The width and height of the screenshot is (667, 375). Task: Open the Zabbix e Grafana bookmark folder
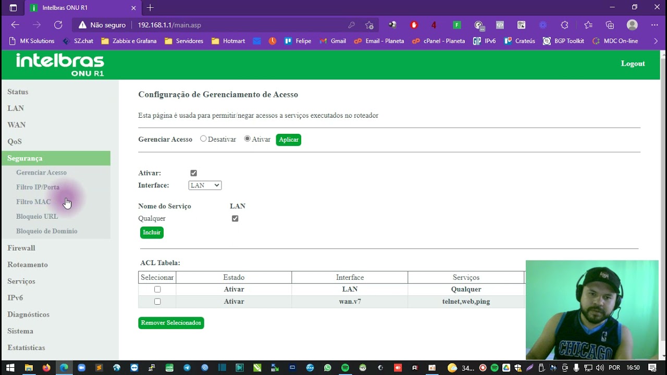pyautogui.click(x=128, y=41)
